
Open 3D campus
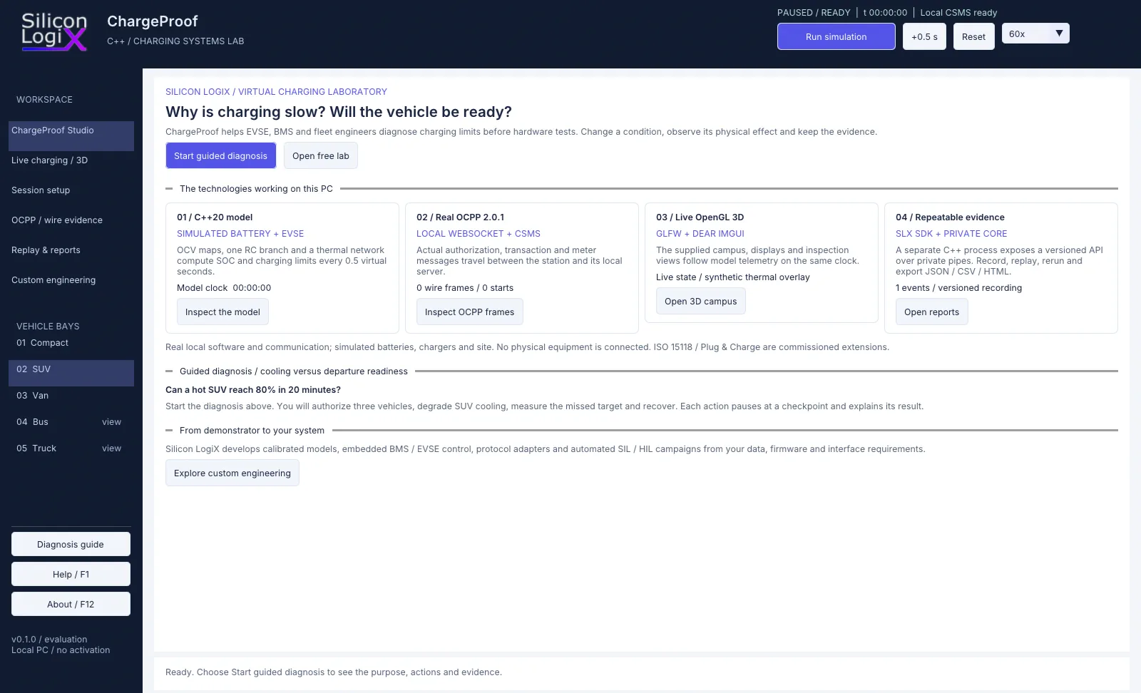click(701, 301)
